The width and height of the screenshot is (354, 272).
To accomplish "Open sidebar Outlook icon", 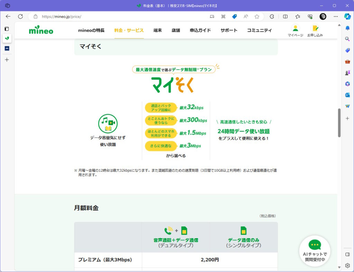I will point(347,95).
